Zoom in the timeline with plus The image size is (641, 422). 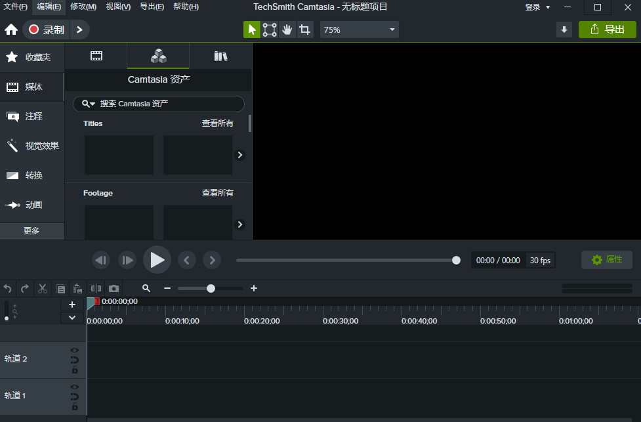click(x=254, y=288)
